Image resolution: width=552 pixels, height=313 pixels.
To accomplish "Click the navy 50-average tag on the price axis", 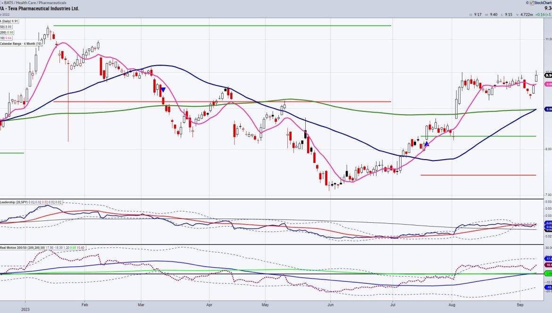I will 548,110.
